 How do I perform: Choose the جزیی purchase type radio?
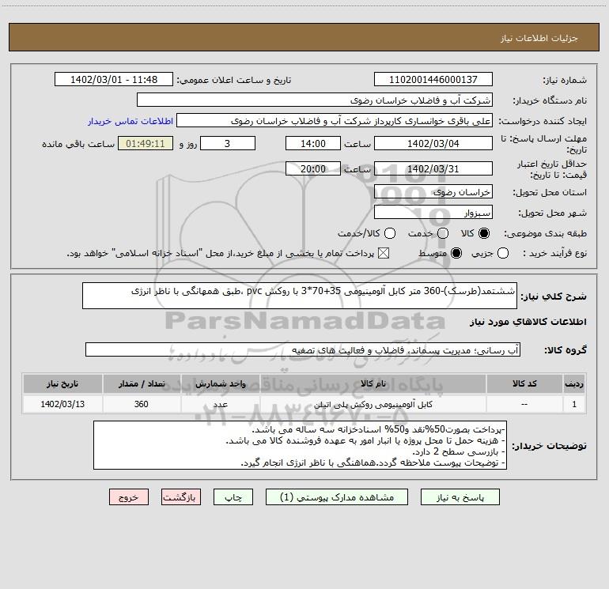tap(503, 253)
